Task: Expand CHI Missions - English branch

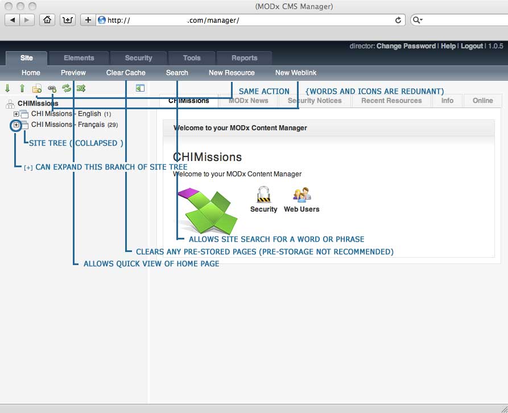Action: coord(16,114)
